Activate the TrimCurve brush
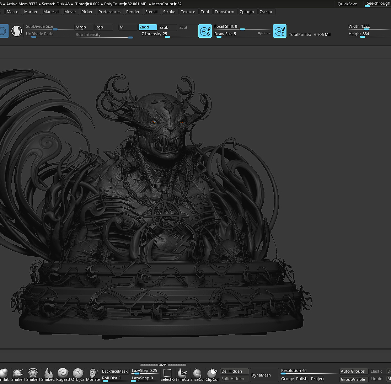Viewport: 391px width, 384px height. [x=182, y=375]
